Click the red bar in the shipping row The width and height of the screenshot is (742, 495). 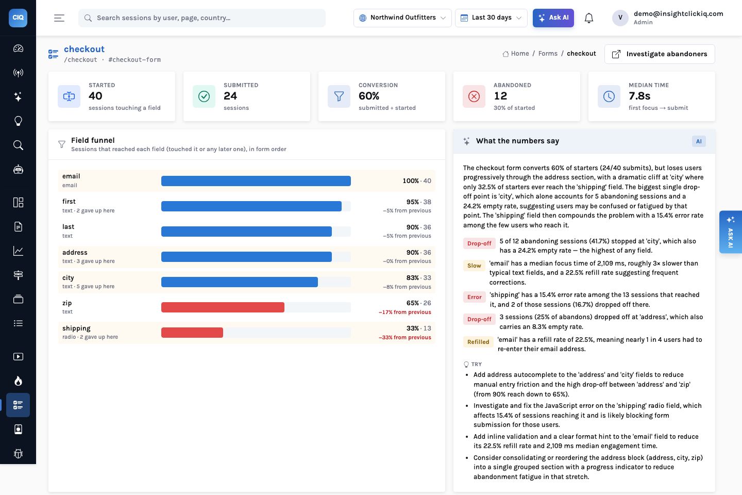192,333
